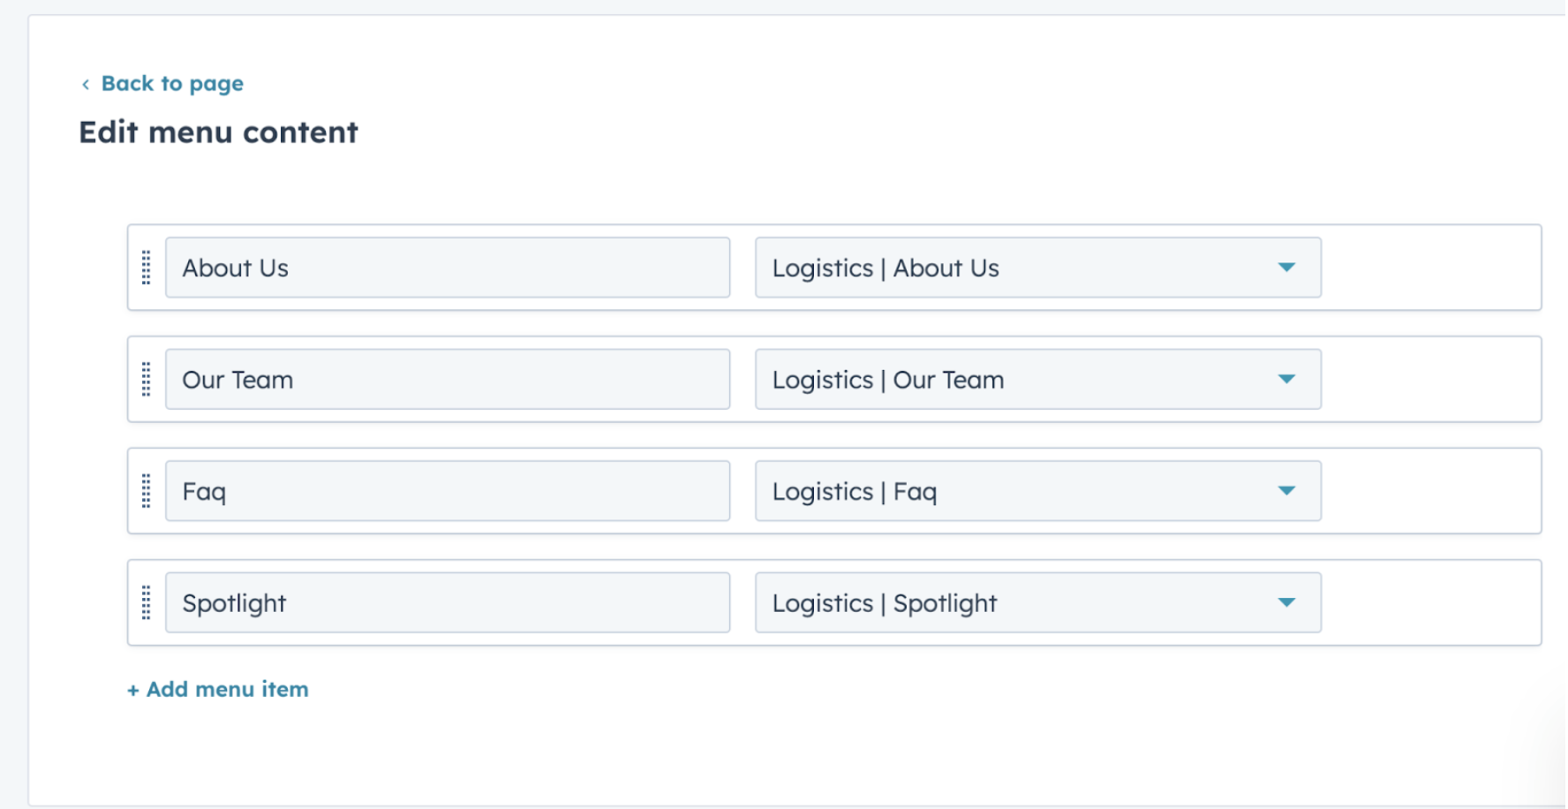Click into the Our Team text field
The image size is (1568, 809).
pyautogui.click(x=447, y=380)
